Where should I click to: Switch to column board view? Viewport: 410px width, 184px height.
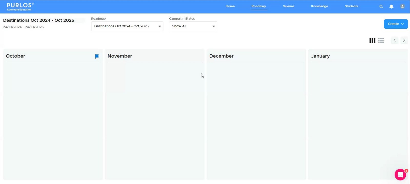click(372, 40)
